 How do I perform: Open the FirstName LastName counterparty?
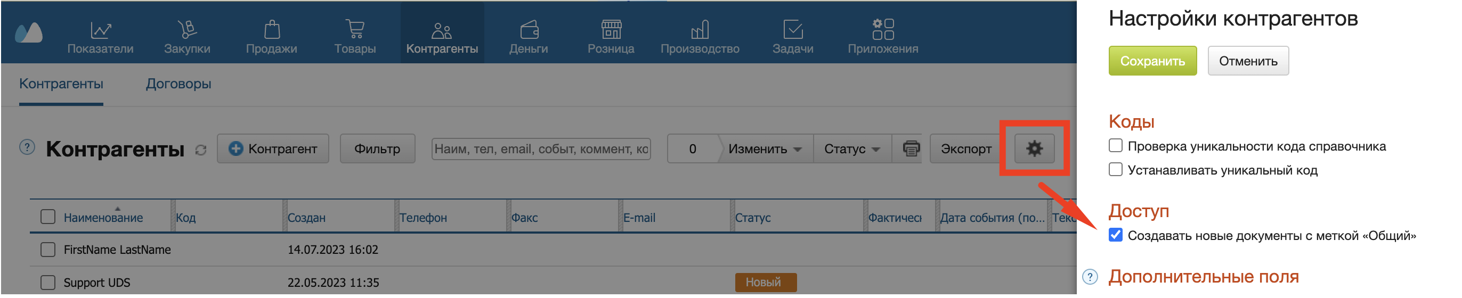tap(117, 250)
